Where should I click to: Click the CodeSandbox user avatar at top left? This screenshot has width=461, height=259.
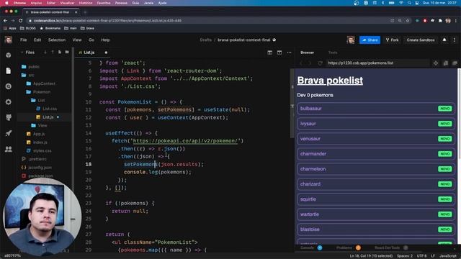pyautogui.click(x=8, y=40)
